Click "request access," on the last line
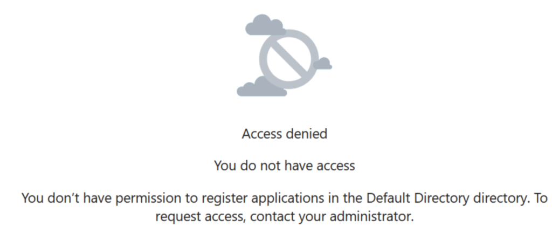Viewport: 552px width, 240px height. tap(201, 217)
